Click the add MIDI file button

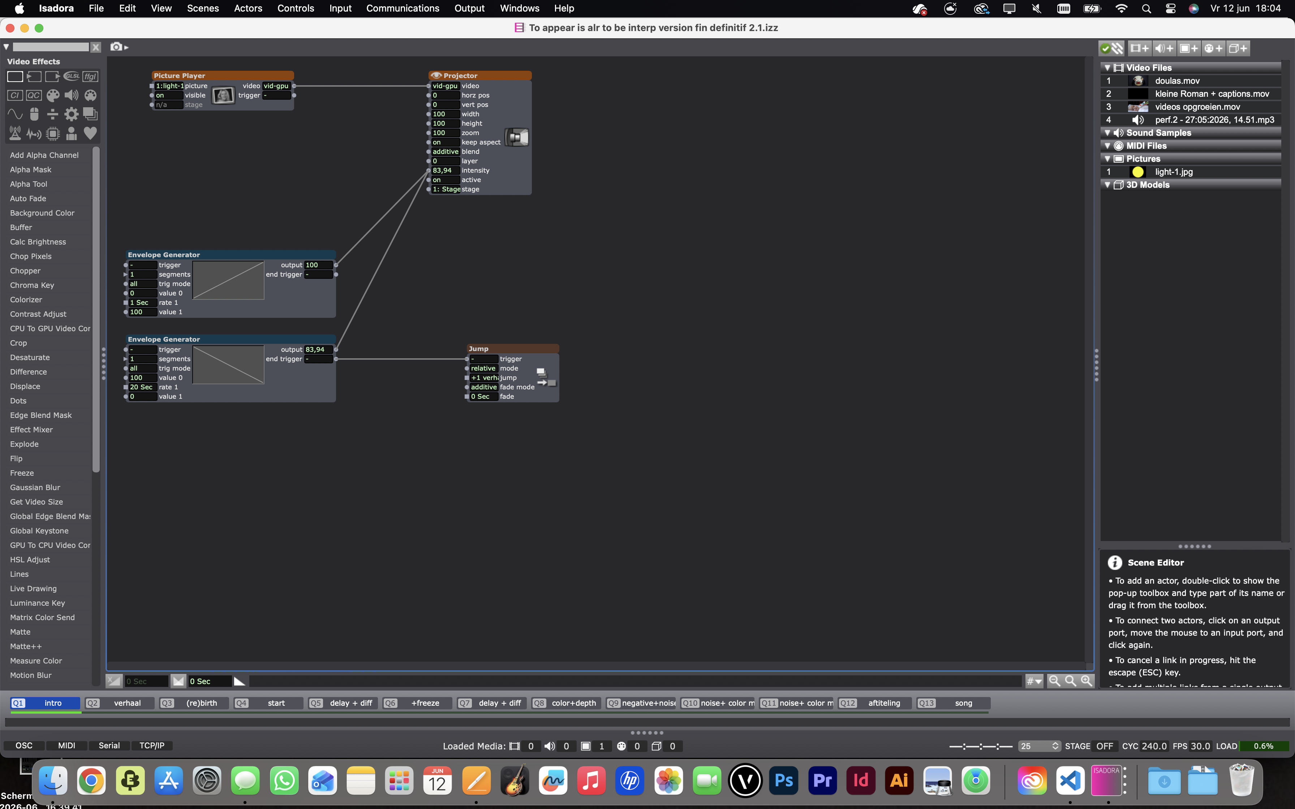tap(1213, 48)
